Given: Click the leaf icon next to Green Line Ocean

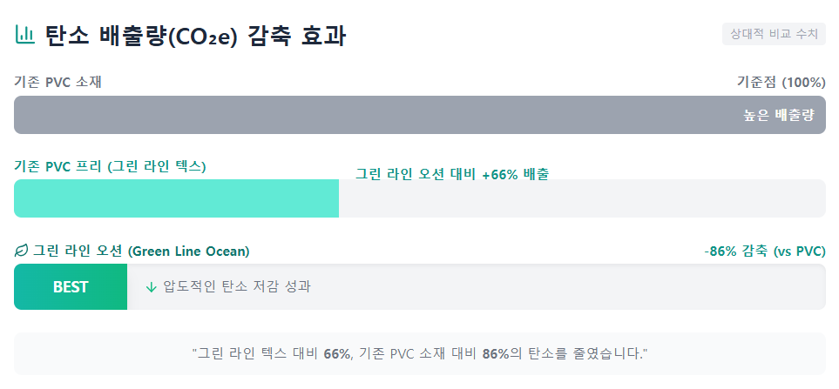Looking at the screenshot, I should (x=22, y=252).
